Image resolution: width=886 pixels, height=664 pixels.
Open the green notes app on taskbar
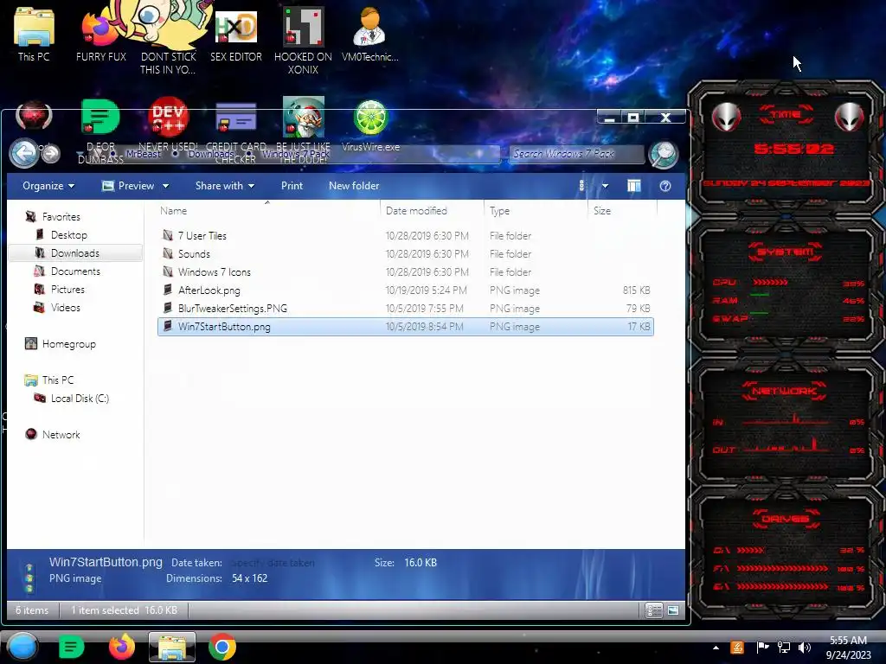tap(71, 647)
